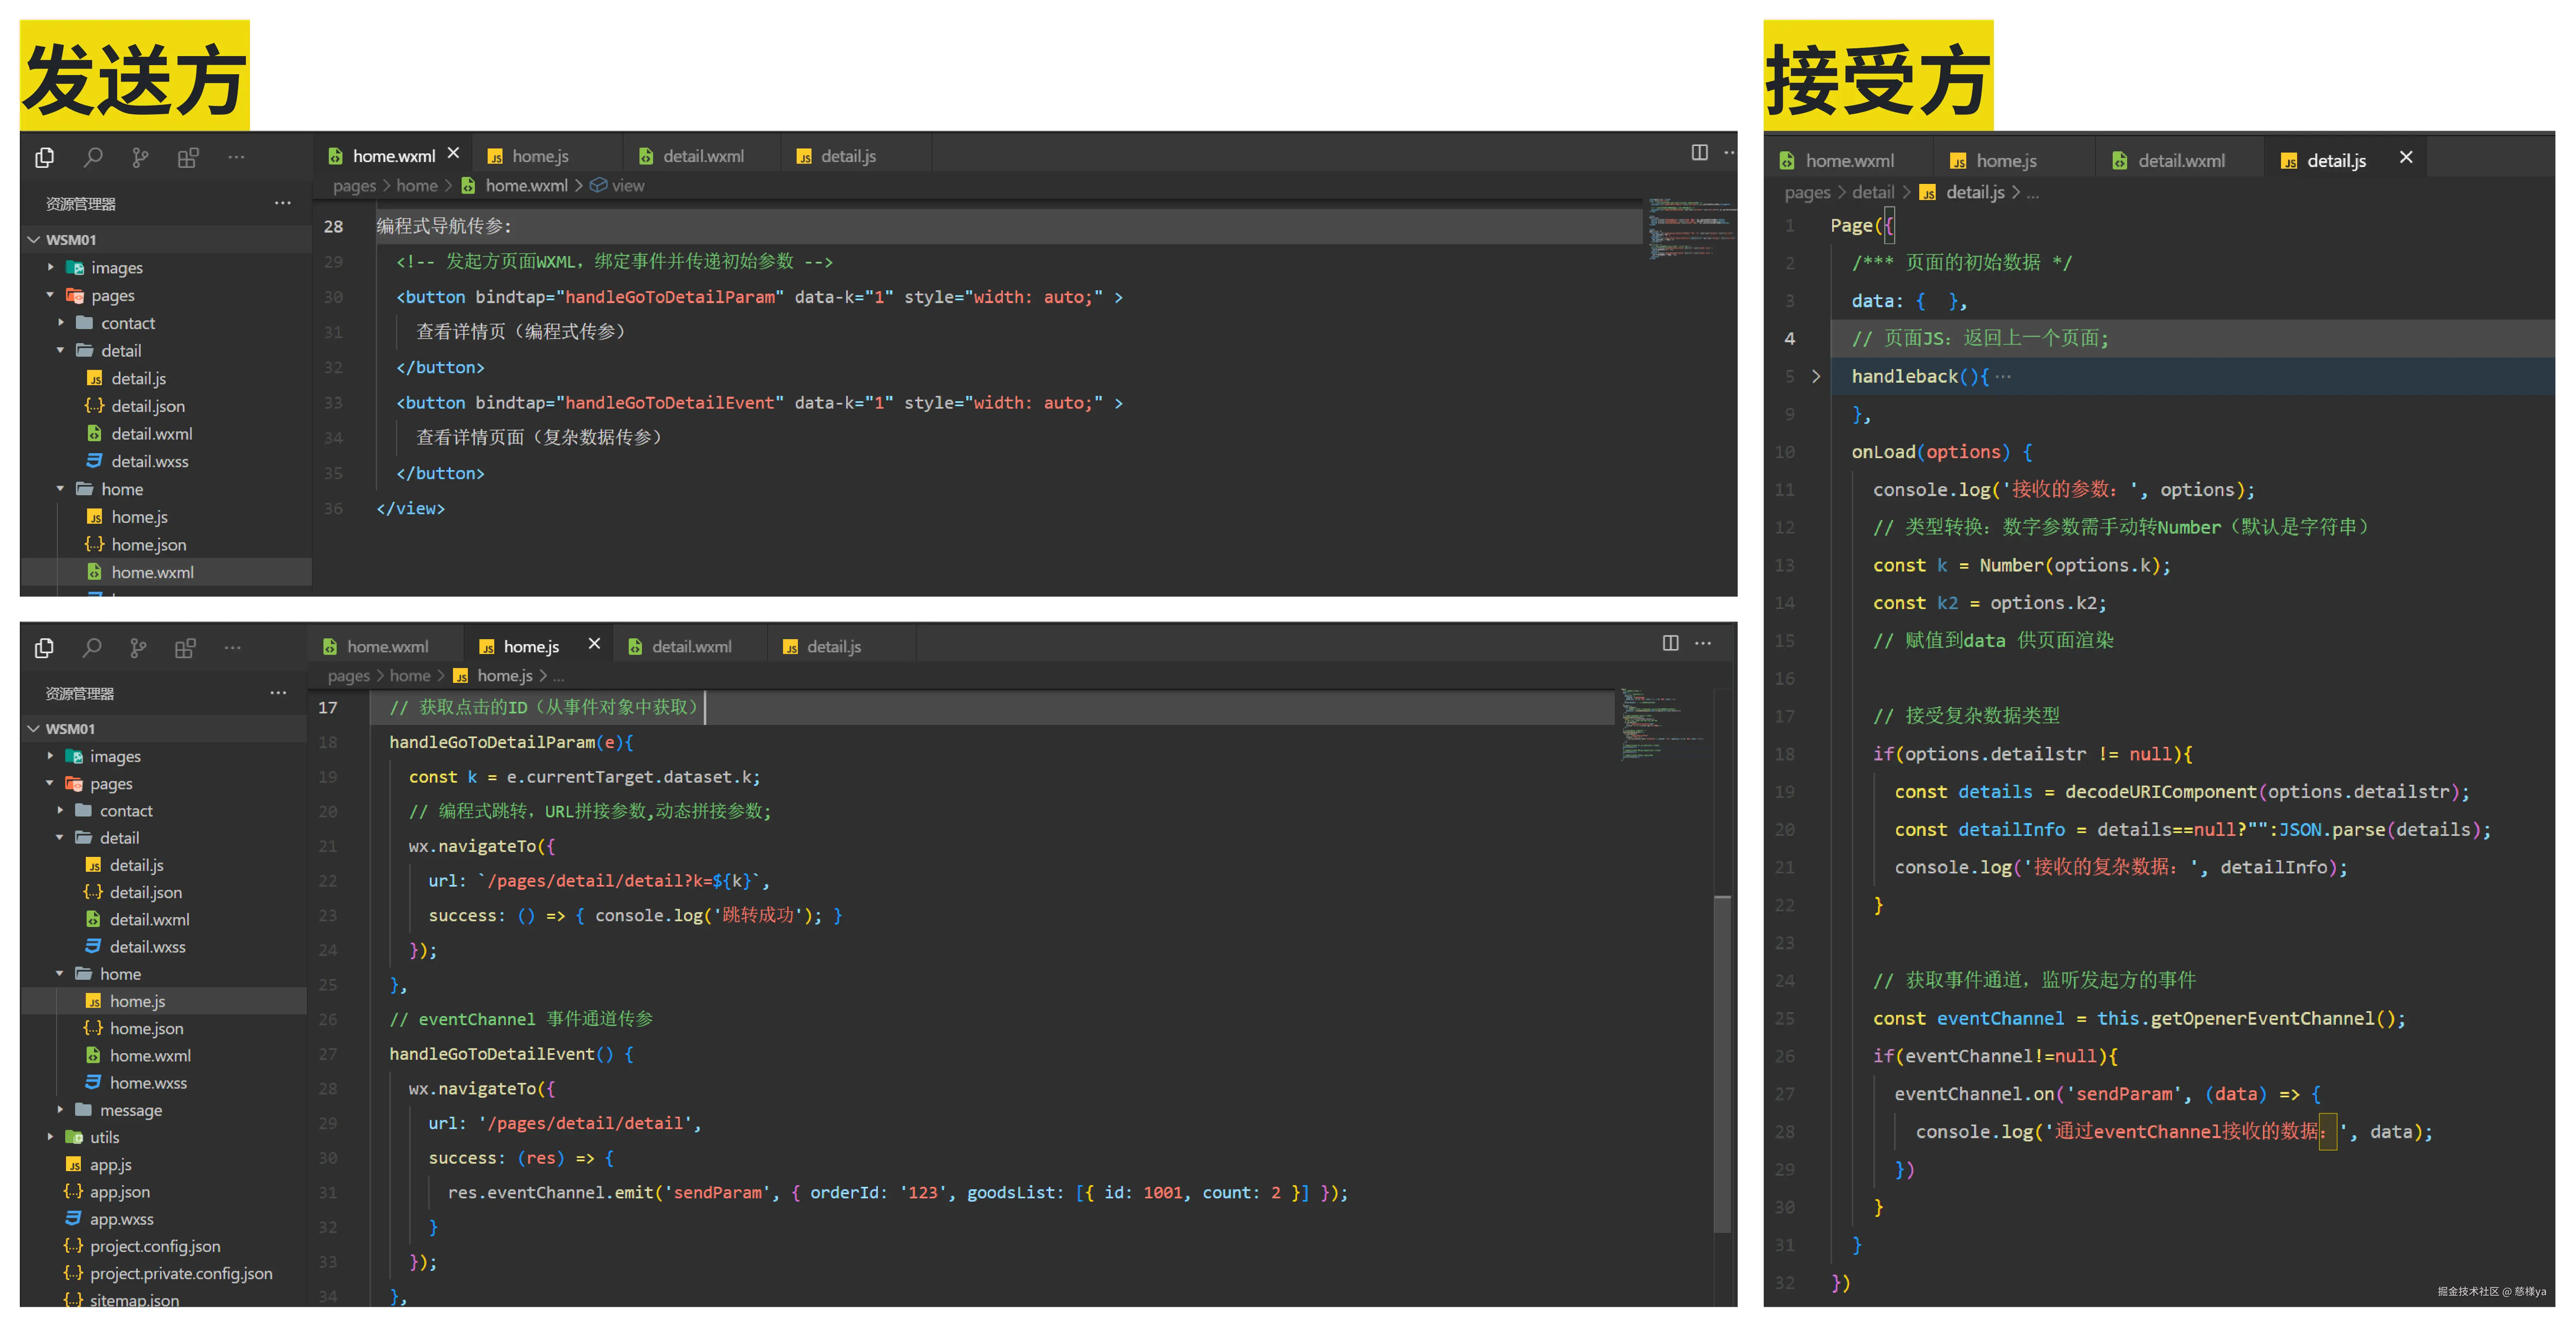Expand the contact folder in top explorer

click(127, 323)
